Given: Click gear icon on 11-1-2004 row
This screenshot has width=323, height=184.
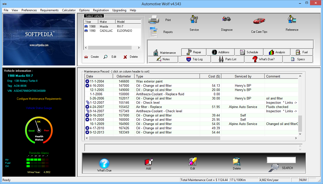Looking at the screenshot, I should tap(87, 81).
